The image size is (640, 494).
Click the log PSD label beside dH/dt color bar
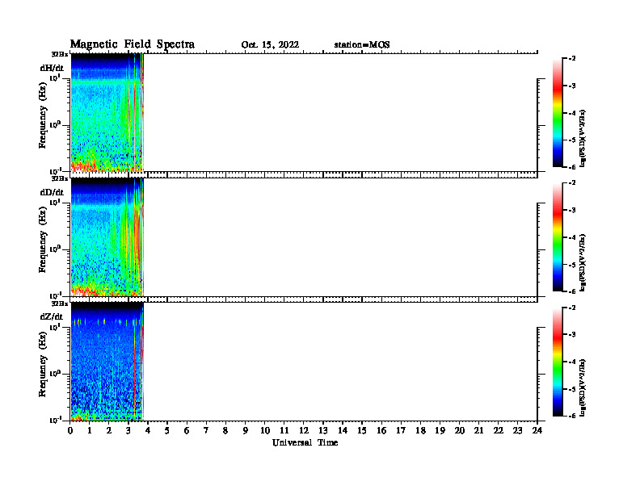(583, 138)
